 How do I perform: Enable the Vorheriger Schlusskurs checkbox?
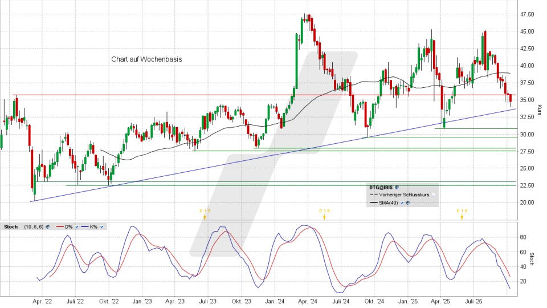point(434,194)
